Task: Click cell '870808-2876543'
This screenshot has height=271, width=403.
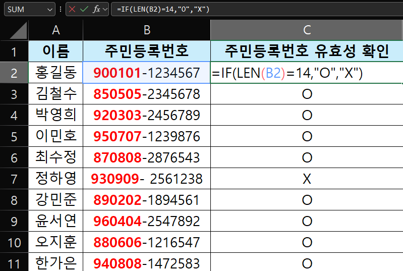Action: click(x=147, y=157)
